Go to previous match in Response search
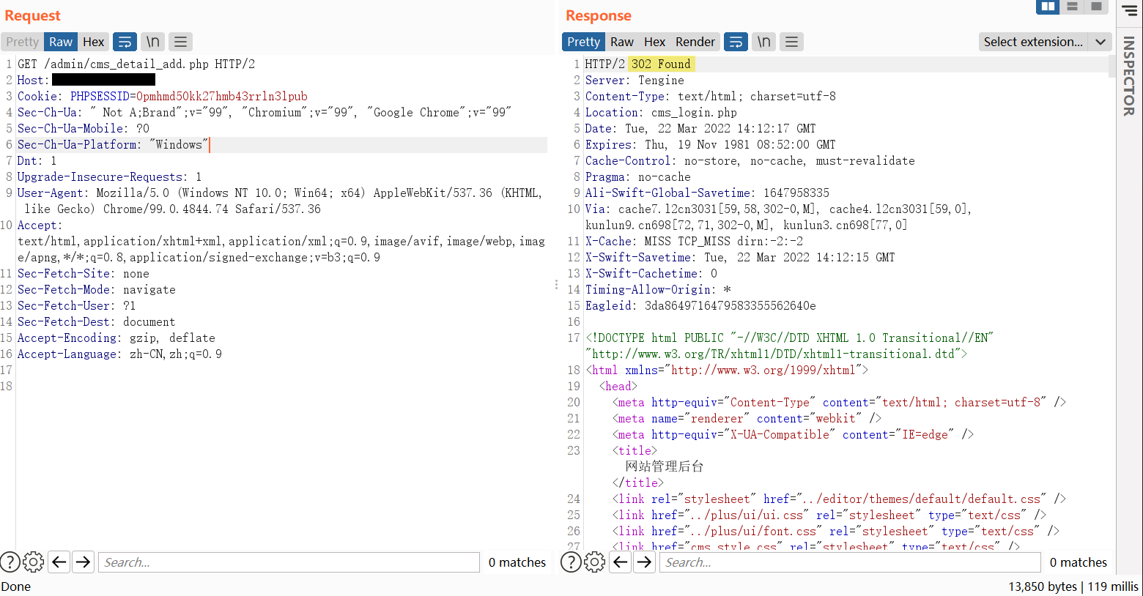Image resolution: width=1143 pixels, height=596 pixels. click(621, 562)
